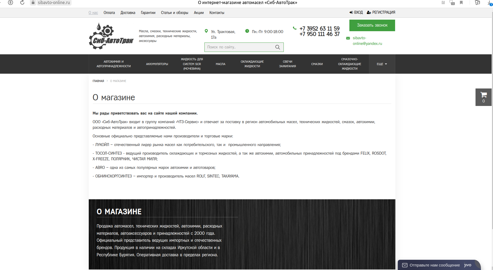Viewport: 493px width, 270px height.
Task: Reload the current page
Action: coord(22,2)
